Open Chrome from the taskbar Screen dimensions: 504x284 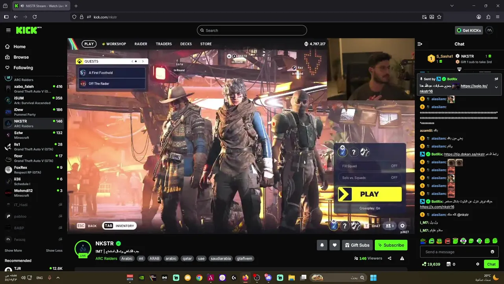click(199, 278)
